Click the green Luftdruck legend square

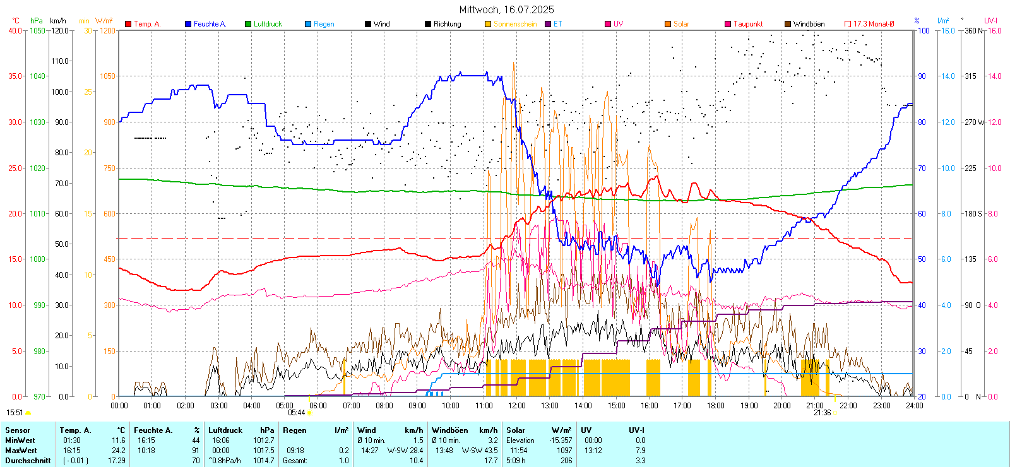pyautogui.click(x=248, y=24)
